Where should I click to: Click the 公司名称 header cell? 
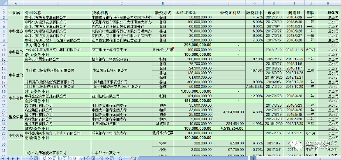point(58,13)
